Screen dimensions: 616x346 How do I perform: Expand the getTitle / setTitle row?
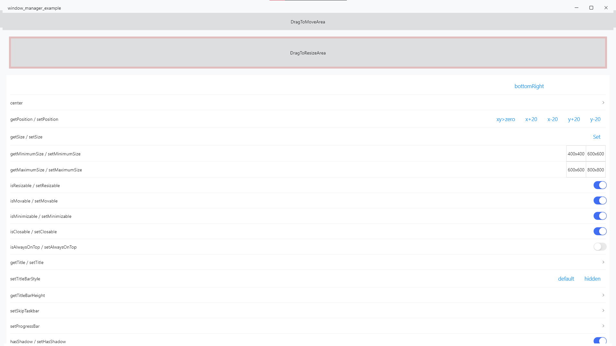click(603, 262)
